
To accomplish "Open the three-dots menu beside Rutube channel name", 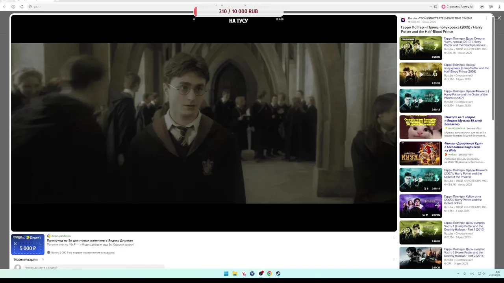I will tap(486, 18).
